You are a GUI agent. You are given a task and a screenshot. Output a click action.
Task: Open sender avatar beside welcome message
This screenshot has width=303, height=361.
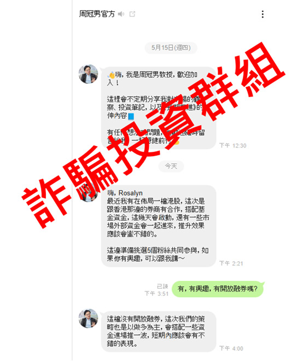click(88, 74)
